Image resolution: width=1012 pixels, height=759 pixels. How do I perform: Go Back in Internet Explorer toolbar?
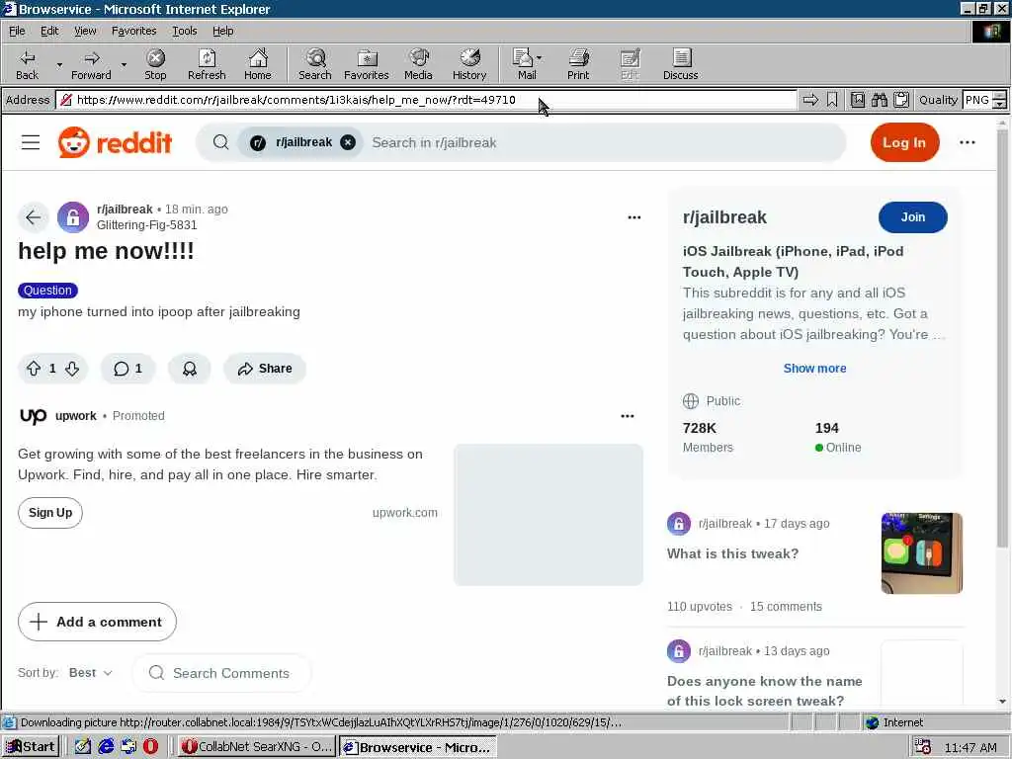pyautogui.click(x=27, y=64)
